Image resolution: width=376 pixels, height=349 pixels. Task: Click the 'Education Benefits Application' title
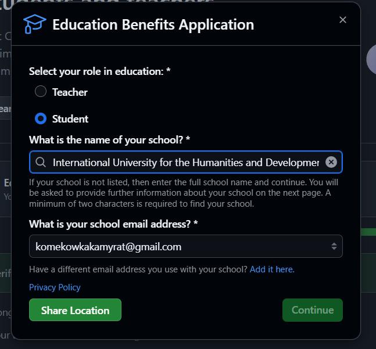point(153,25)
